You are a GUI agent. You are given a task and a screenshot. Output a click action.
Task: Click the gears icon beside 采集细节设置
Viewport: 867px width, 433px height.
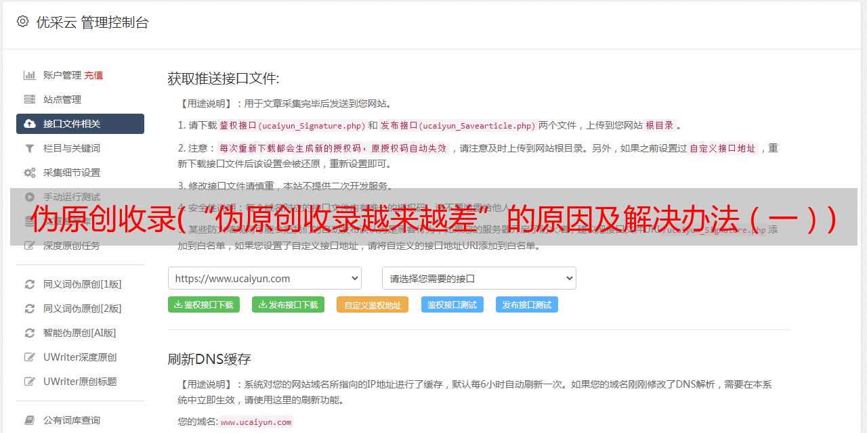click(30, 173)
